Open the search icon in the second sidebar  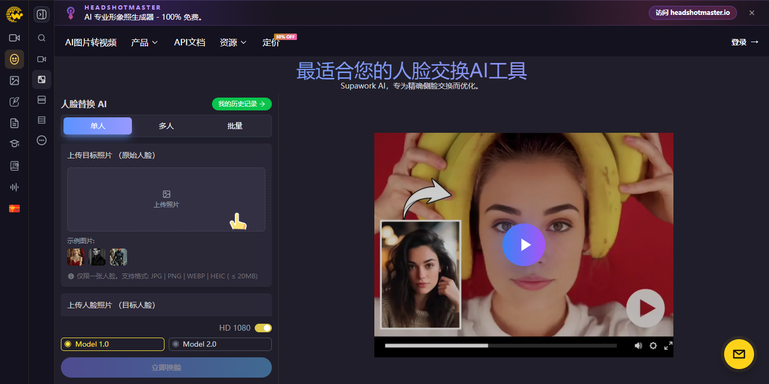click(42, 38)
